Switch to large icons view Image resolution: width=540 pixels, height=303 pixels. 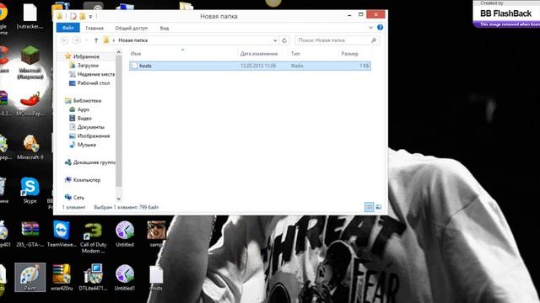379,207
